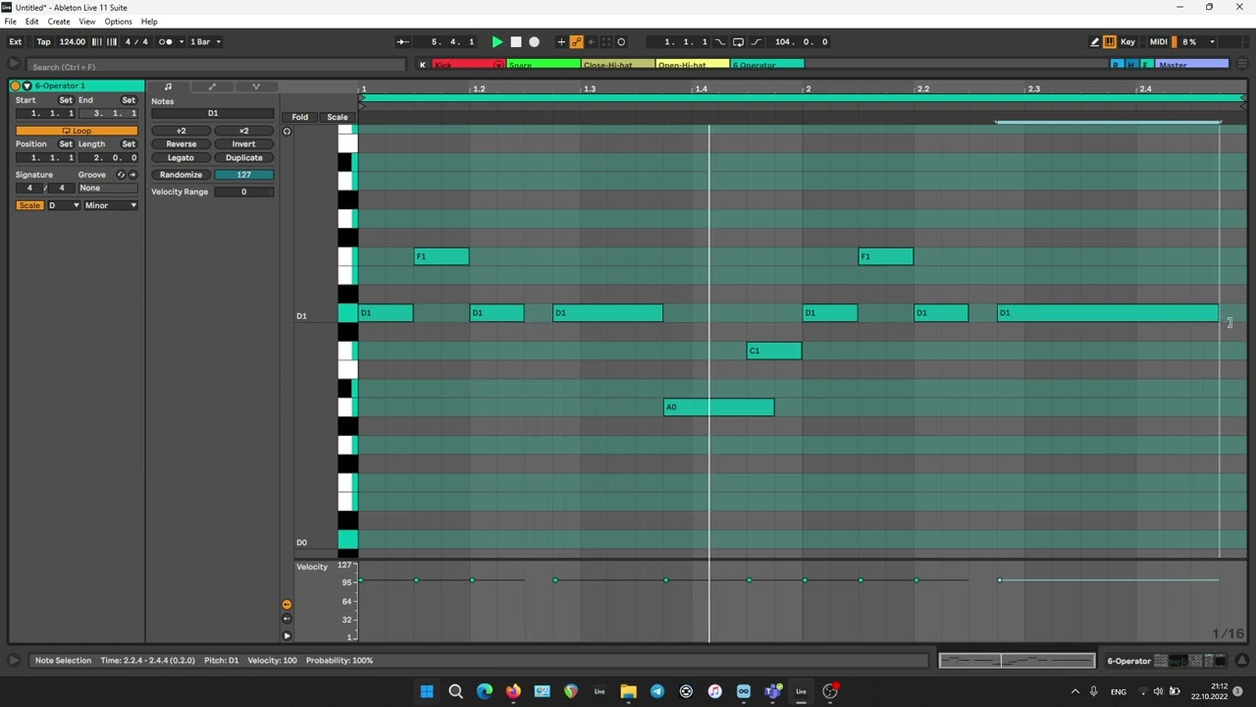This screenshot has height=707, width=1256.
Task: Toggle Punch-Out switch
Action: [757, 42]
